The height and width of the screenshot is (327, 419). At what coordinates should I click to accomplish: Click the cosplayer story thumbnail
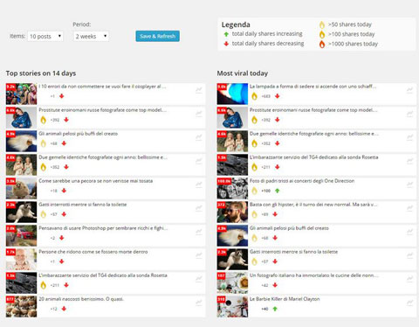(x=21, y=94)
